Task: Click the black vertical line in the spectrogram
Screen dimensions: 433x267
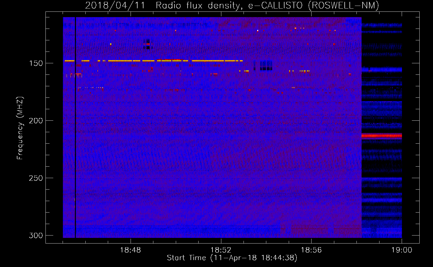Action: (x=75, y=127)
